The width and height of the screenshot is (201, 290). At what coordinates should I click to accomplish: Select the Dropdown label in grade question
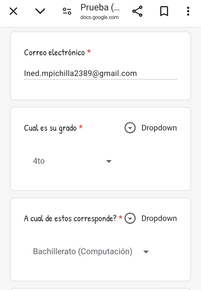point(159,128)
